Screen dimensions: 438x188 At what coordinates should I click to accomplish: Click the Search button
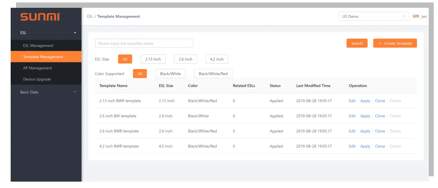(x=357, y=43)
